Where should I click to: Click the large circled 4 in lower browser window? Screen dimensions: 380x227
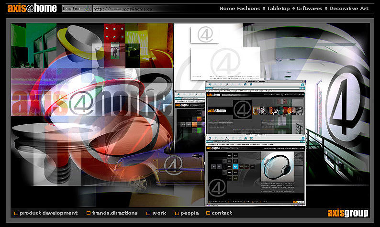[x=217, y=188]
